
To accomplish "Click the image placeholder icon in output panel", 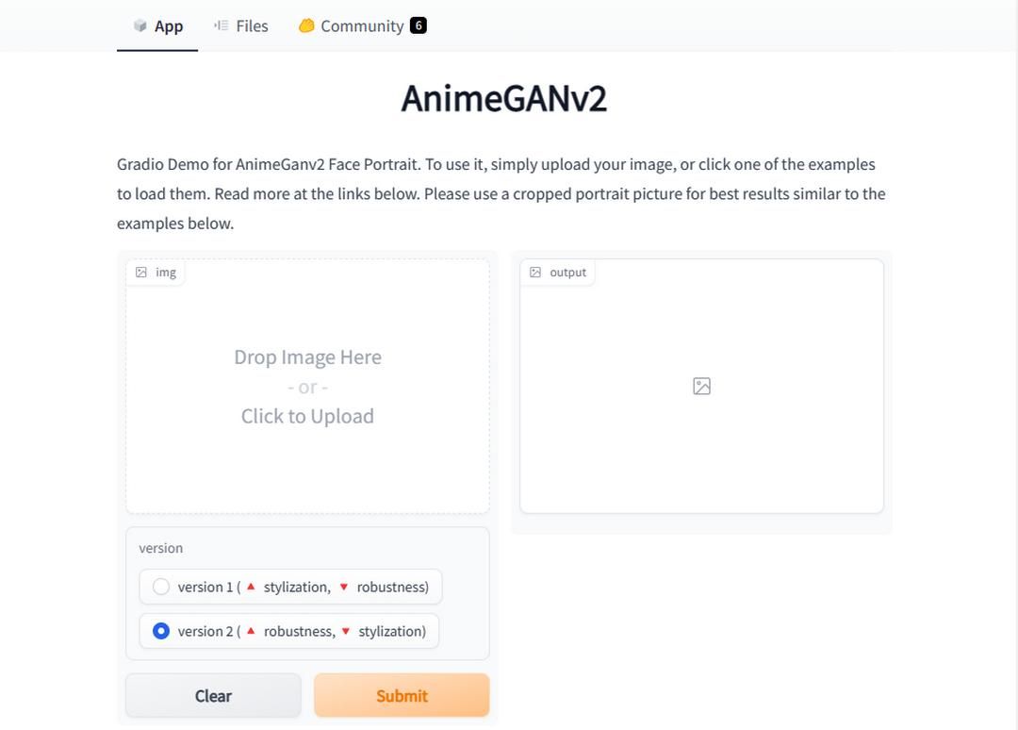I will 702,387.
